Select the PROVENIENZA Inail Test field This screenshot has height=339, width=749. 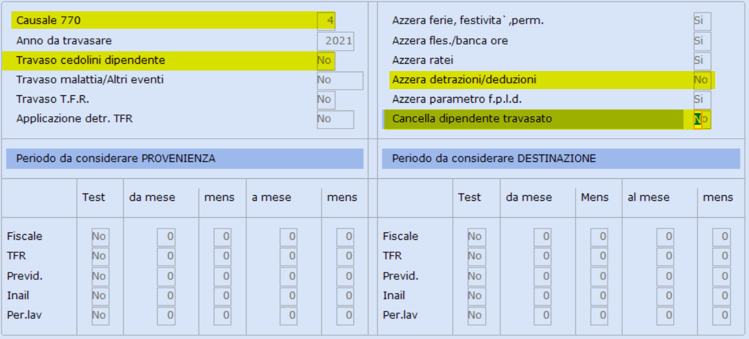100,296
